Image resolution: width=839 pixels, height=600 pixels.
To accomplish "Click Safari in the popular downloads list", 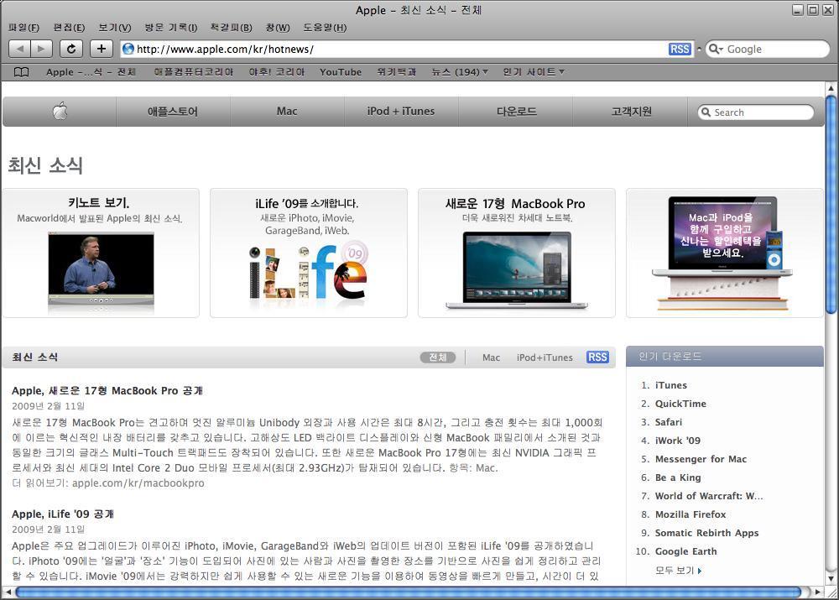I will click(669, 422).
